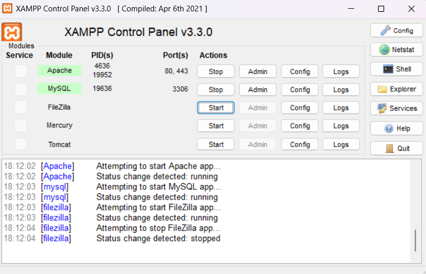Click the Mercury module name
The height and width of the screenshot is (274, 426).
pos(59,125)
